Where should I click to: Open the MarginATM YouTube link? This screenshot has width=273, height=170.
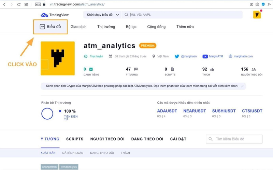pyautogui.click(x=216, y=56)
